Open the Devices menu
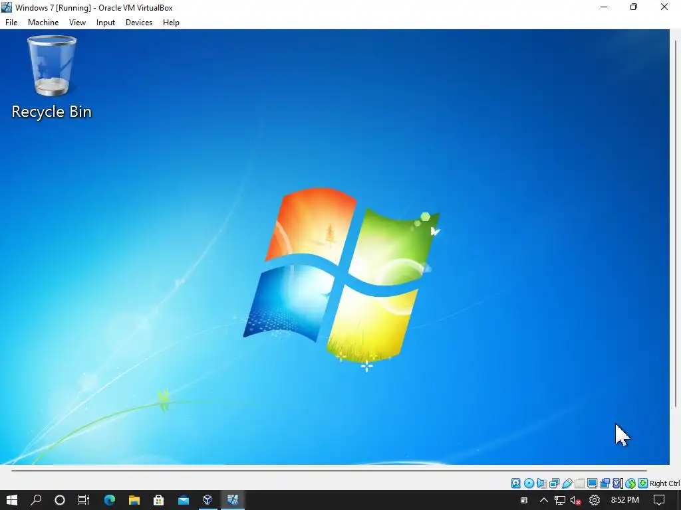681x510 pixels. (139, 23)
